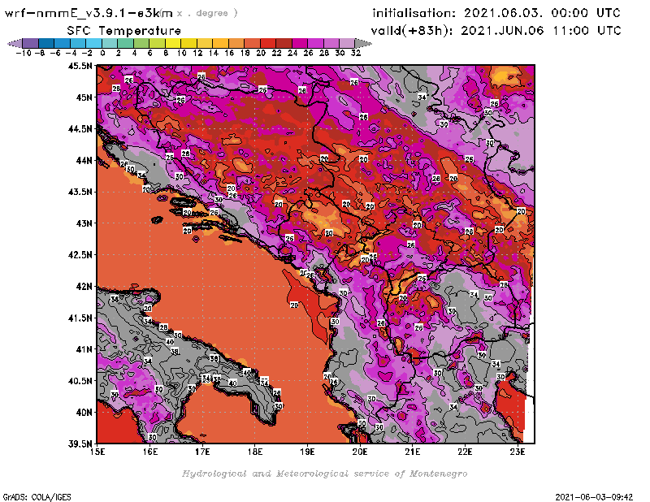Pick the legend swatch between 14 and 16
Image resolution: width=650 pixels, height=502 pixels.
click(x=220, y=43)
